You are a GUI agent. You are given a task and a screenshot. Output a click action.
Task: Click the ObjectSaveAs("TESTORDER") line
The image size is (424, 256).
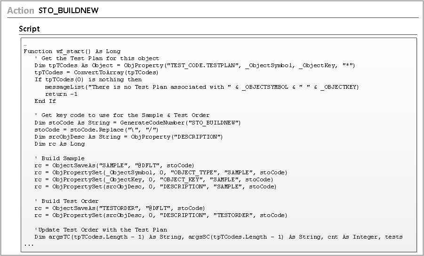(120, 208)
